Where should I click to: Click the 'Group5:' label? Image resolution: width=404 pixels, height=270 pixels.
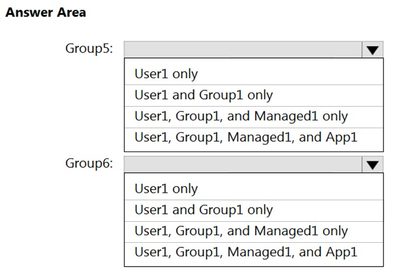(89, 49)
